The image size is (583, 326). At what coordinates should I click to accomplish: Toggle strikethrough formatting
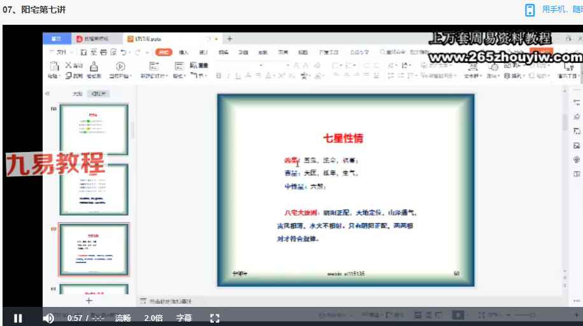tap(248, 76)
